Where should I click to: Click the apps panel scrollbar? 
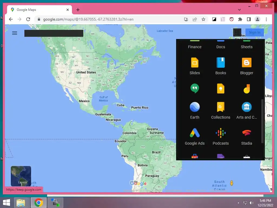262,121
